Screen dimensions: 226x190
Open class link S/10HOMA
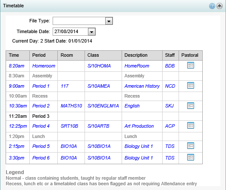point(99,66)
